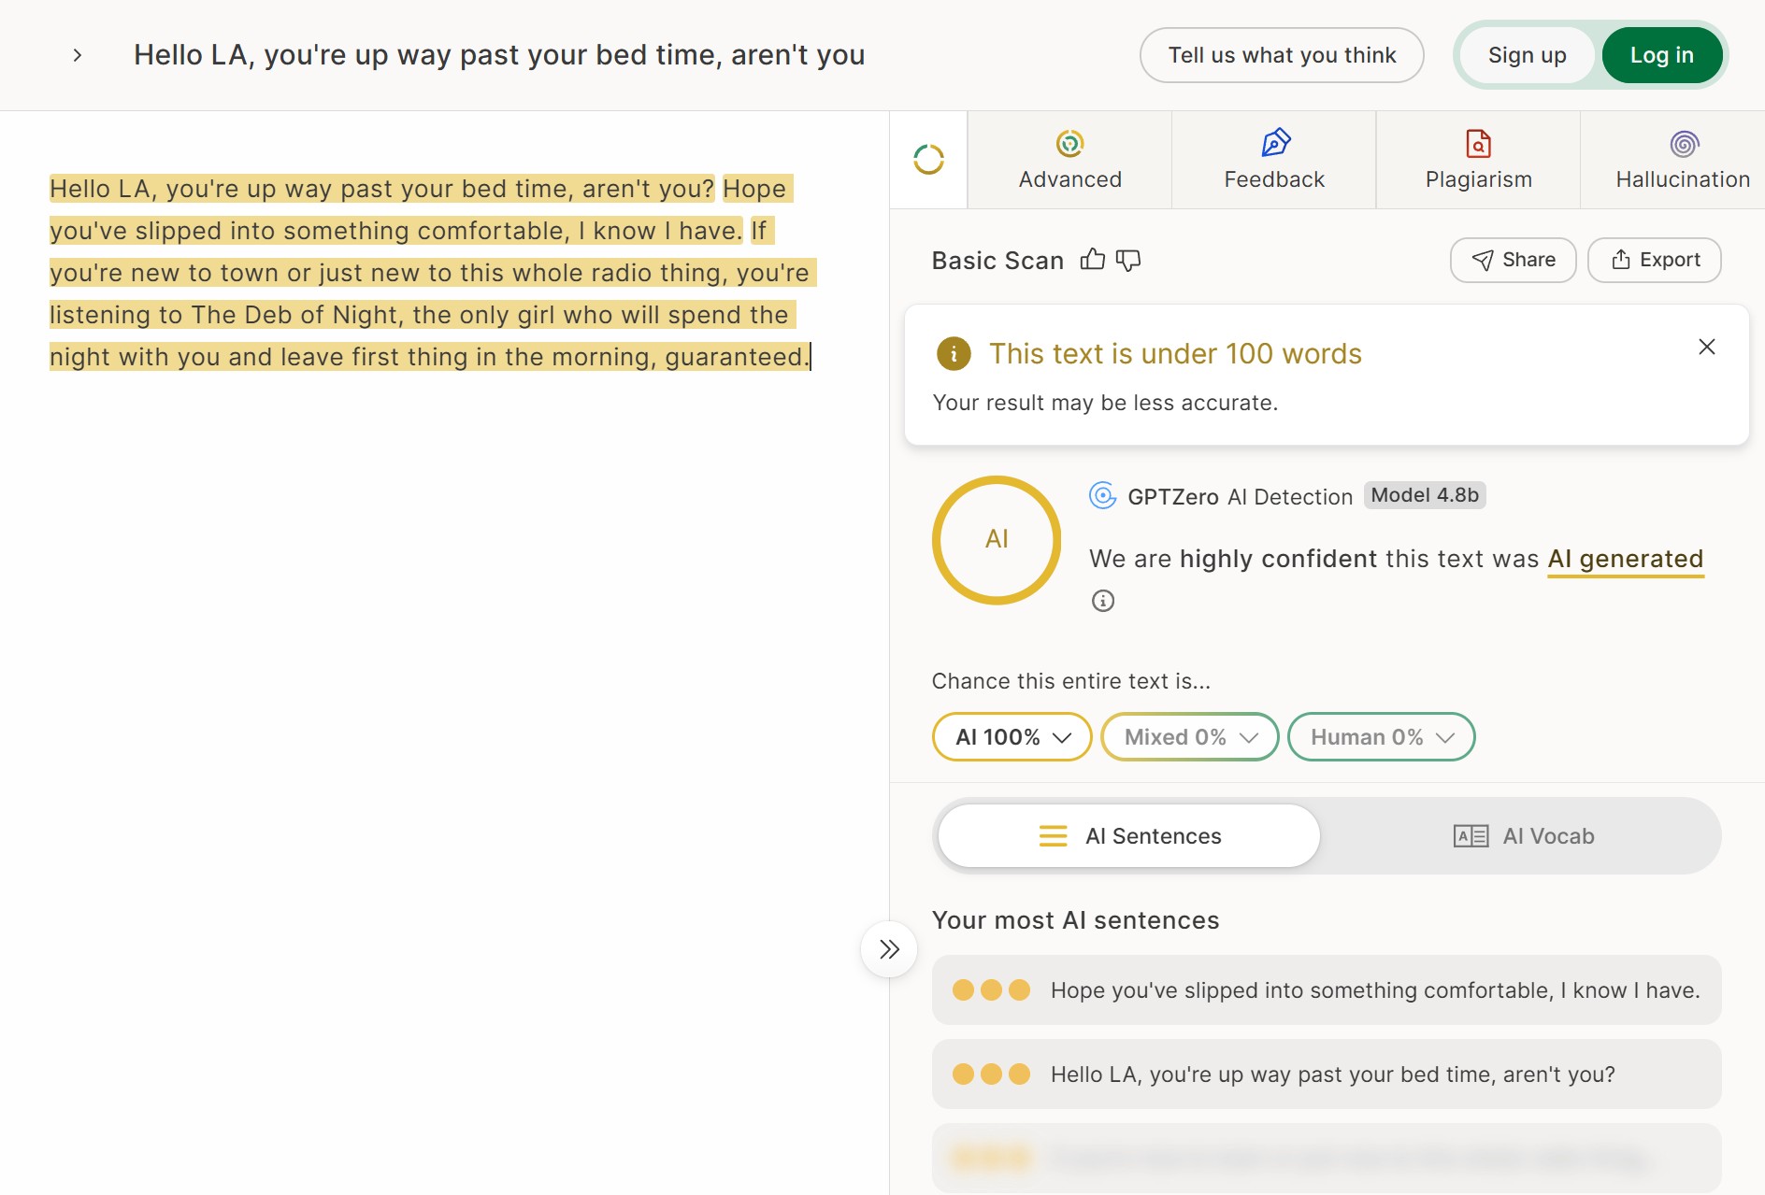
Task: Click the document title in the header
Action: pyautogui.click(x=499, y=55)
